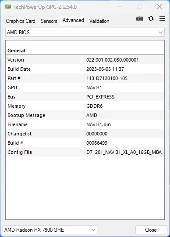Image resolution: width=170 pixels, height=237 pixels.
Task: Click the Bus row label
Action: [11, 97]
